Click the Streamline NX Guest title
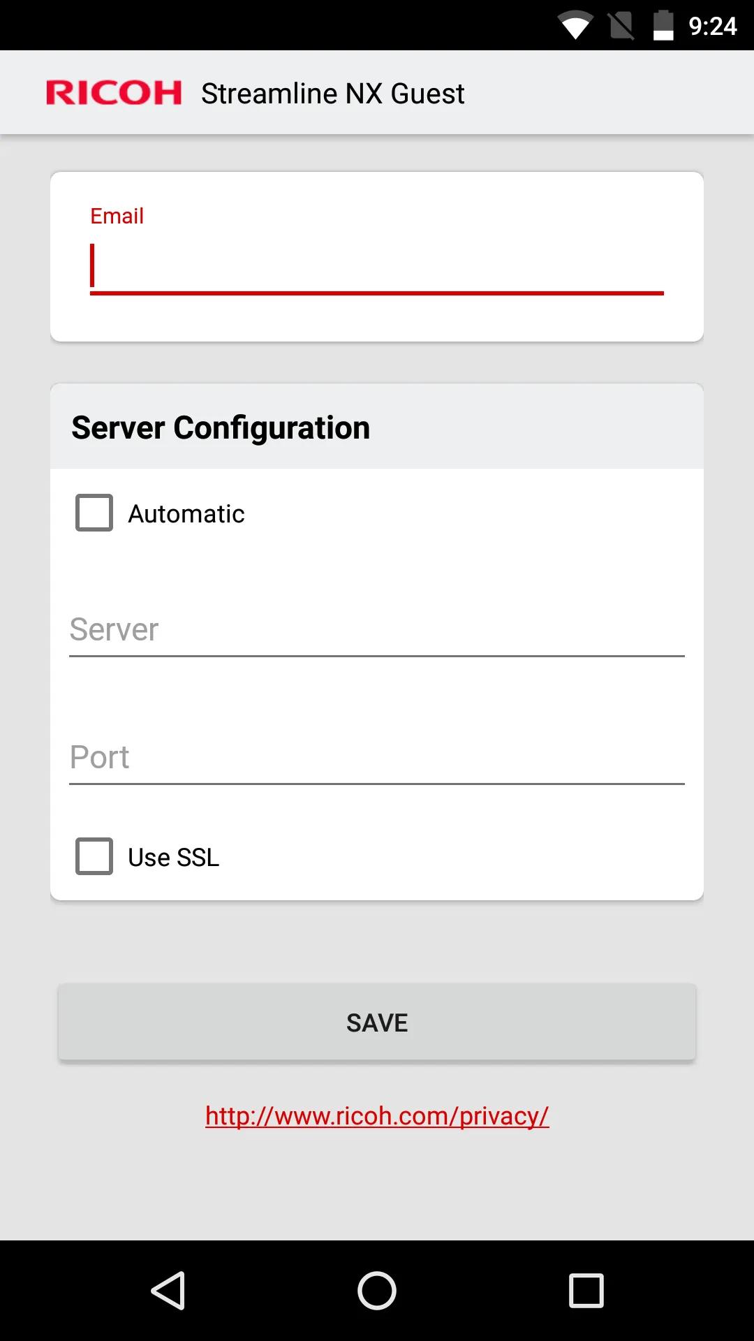The image size is (754, 1341). 333,94
